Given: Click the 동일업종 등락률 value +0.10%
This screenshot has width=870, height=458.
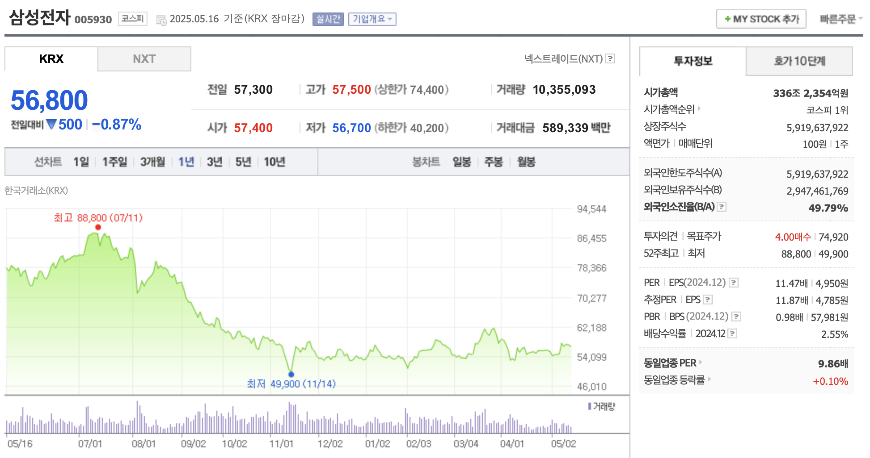Looking at the screenshot, I should point(830,381).
